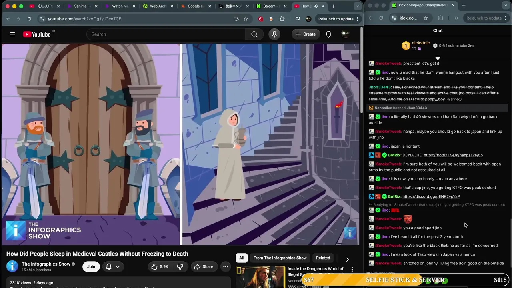The height and width of the screenshot is (288, 512).
Task: Click the Share button
Action: [x=204, y=267]
